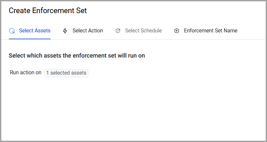Click the magnifier icon beside Select Assets
Viewport: 267px width, 142px height.
pos(12,31)
